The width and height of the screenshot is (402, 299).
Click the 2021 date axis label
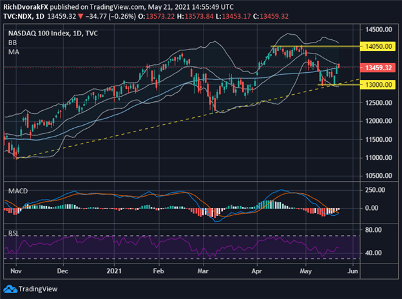(114, 271)
